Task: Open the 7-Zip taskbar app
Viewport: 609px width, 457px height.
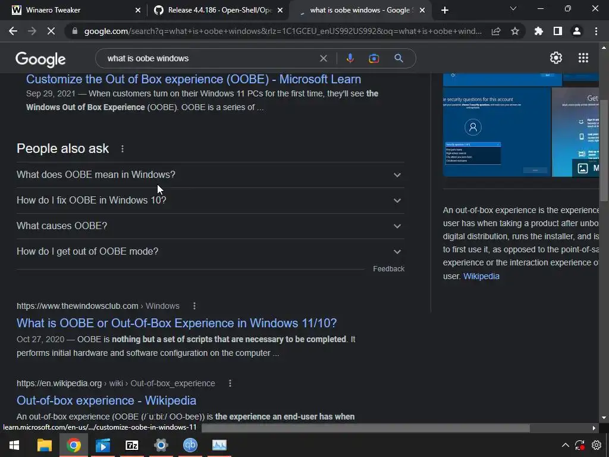Action: [131, 445]
